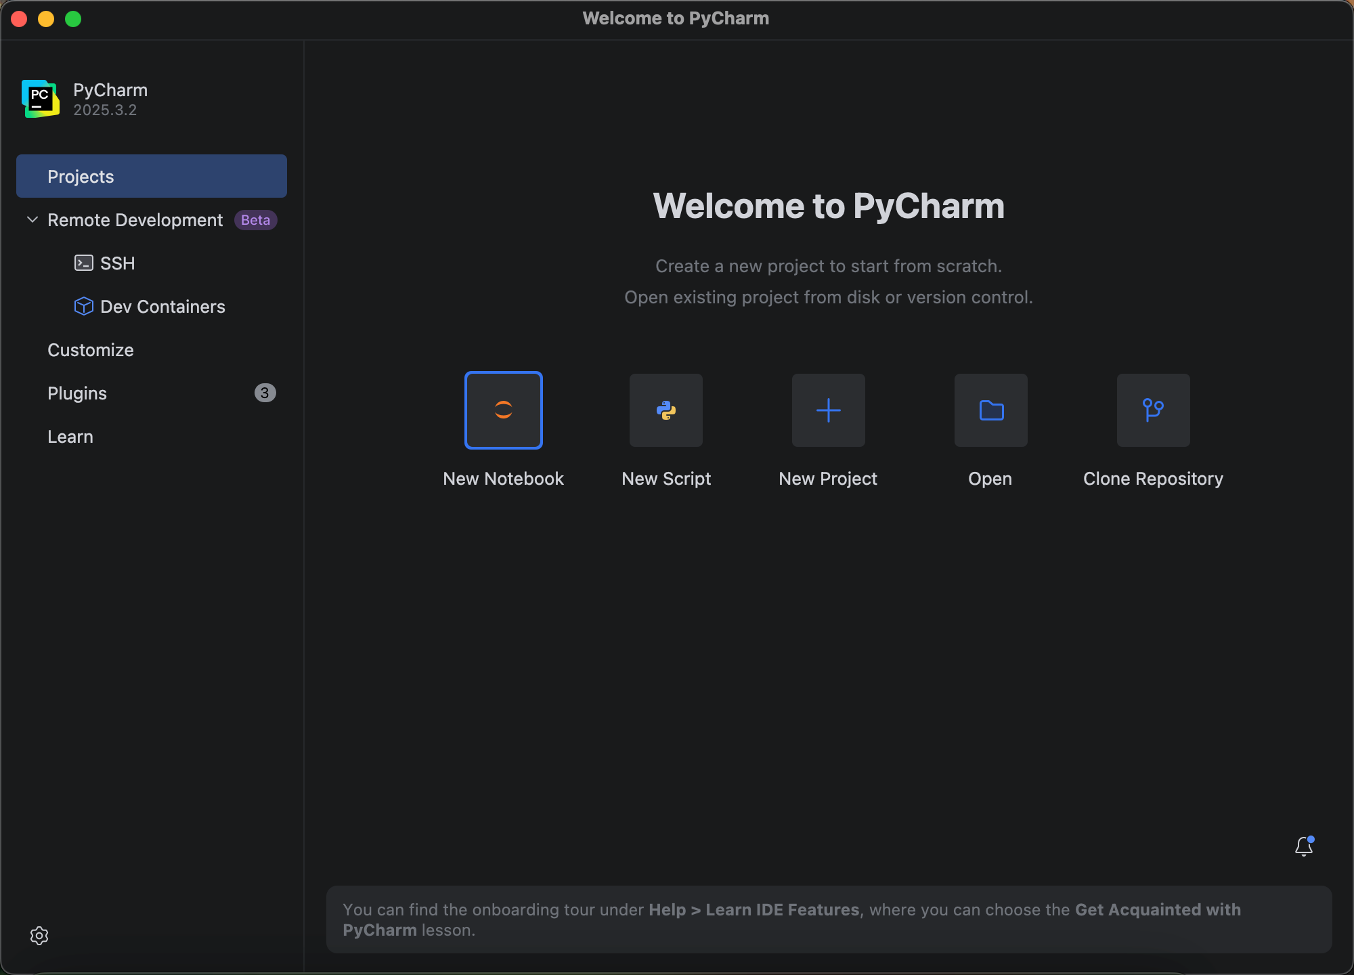This screenshot has width=1354, height=975.
Task: Open the notifications bell icon
Action: [1304, 846]
